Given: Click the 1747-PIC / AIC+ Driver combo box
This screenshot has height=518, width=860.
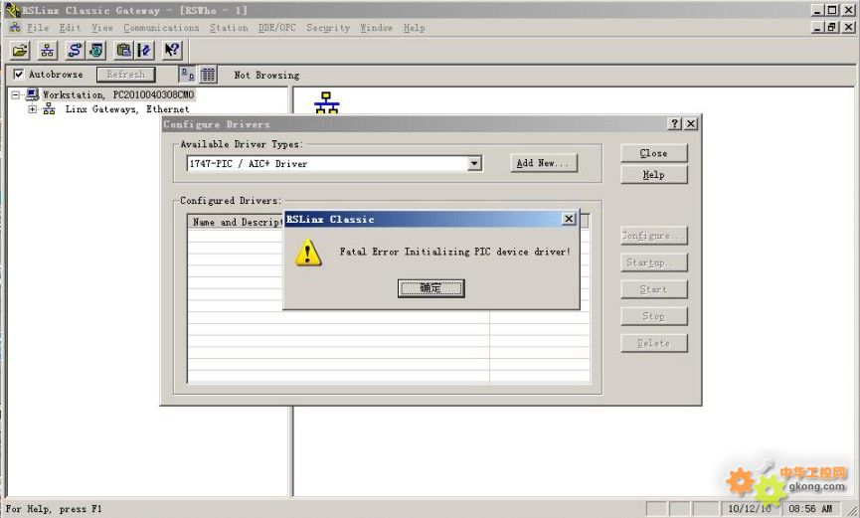Looking at the screenshot, I should (334, 163).
